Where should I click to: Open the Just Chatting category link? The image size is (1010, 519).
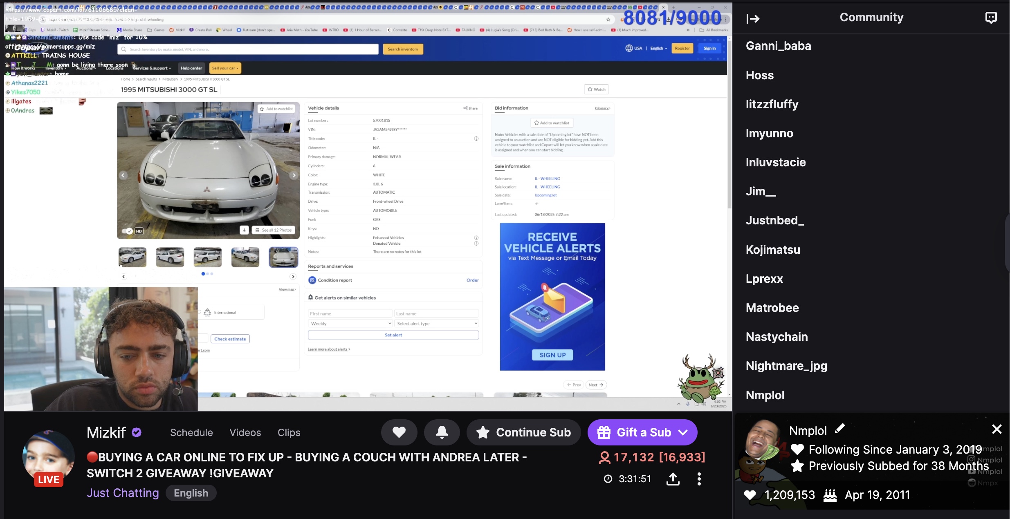(x=123, y=493)
